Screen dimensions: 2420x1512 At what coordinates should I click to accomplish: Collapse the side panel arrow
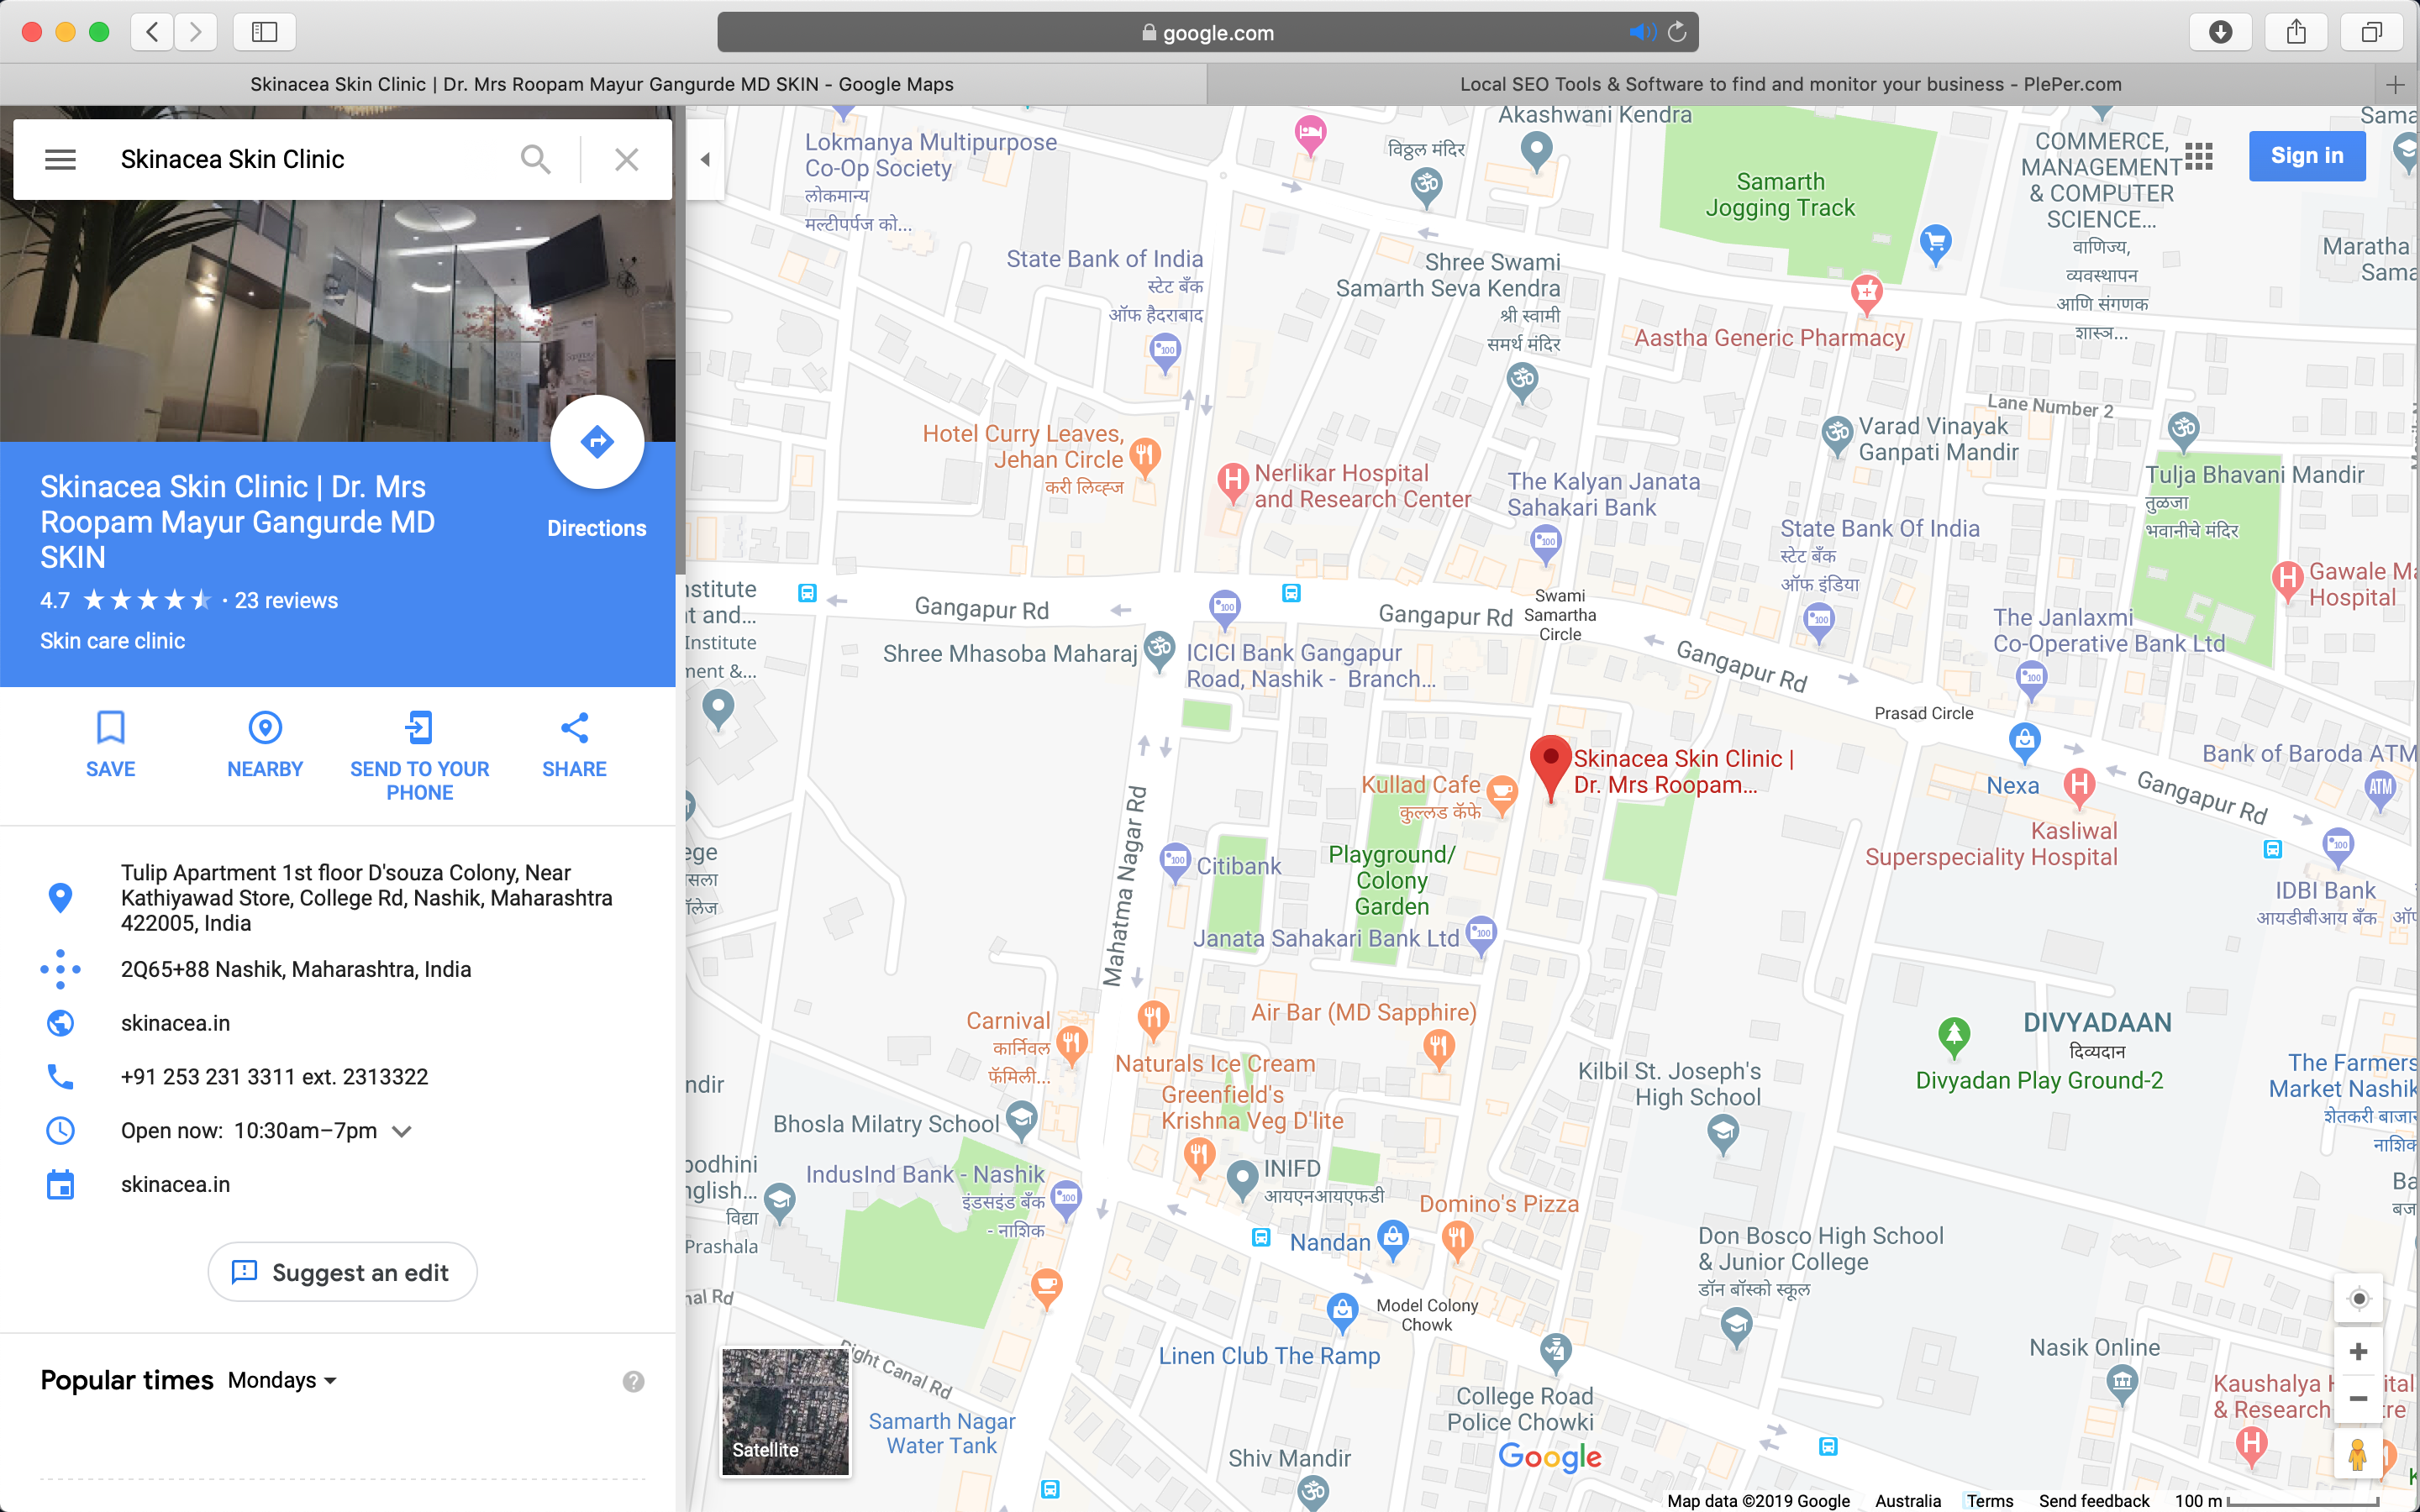tap(705, 159)
